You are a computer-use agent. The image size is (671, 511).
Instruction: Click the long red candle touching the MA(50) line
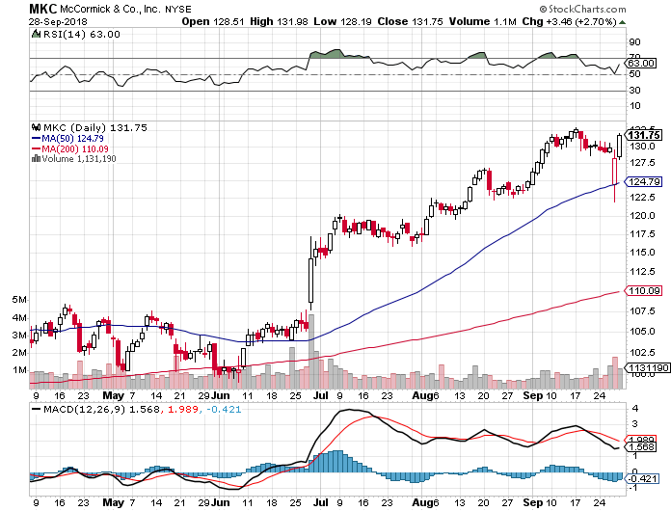click(x=615, y=175)
